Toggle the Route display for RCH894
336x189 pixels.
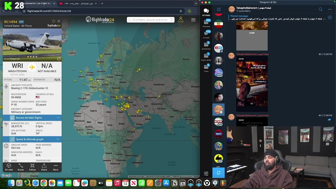(21, 167)
